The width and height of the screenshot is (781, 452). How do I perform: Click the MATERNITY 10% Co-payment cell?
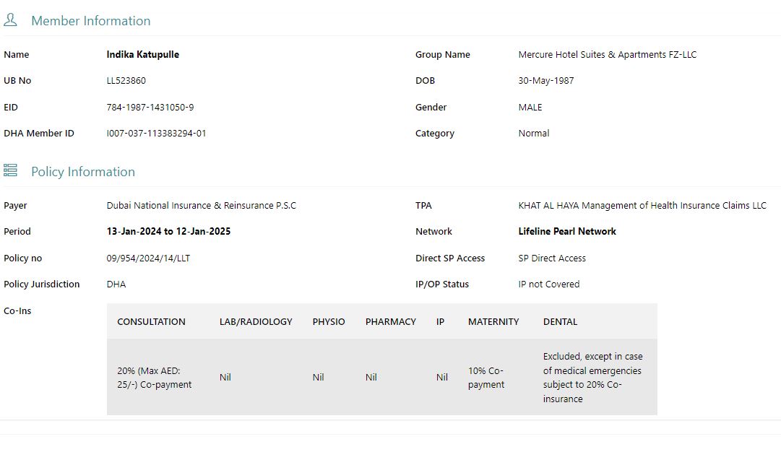pos(486,378)
